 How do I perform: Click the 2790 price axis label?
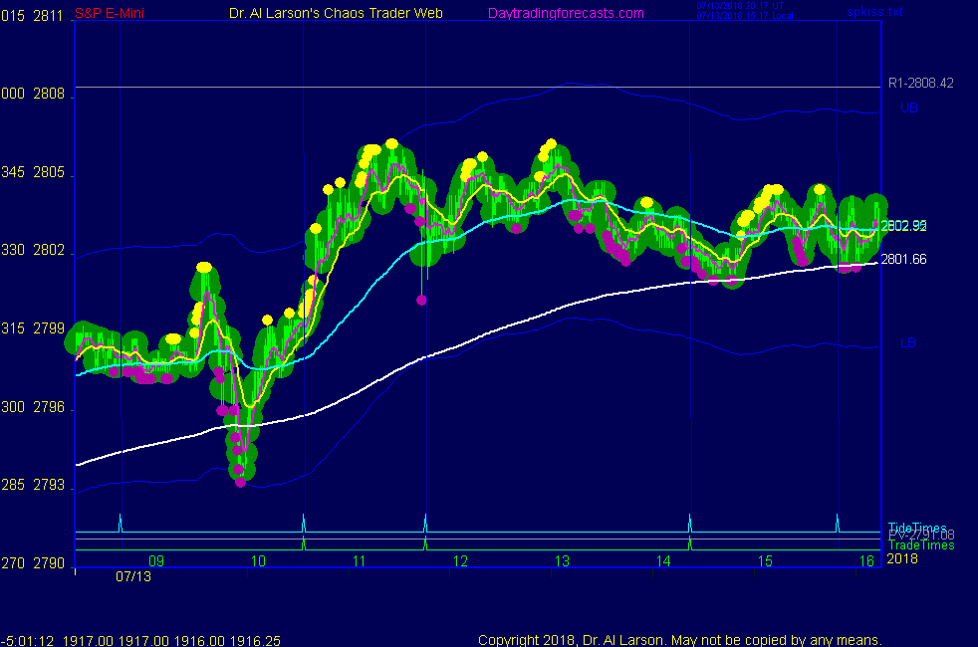pos(49,563)
